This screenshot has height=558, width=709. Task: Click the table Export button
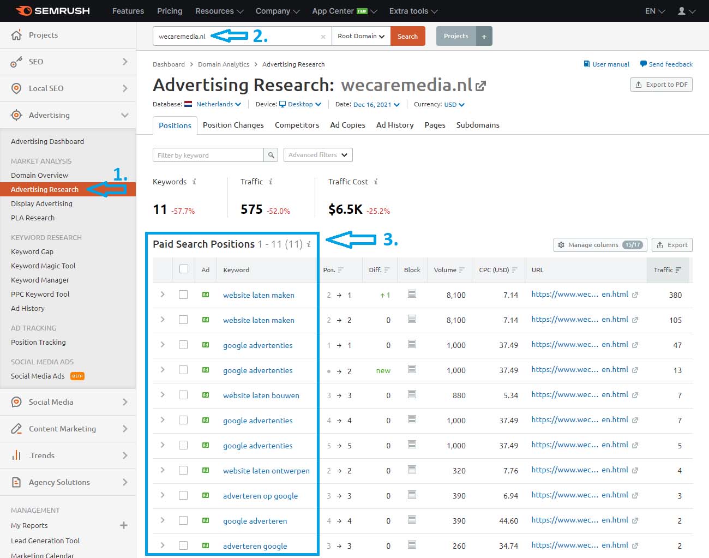point(672,245)
